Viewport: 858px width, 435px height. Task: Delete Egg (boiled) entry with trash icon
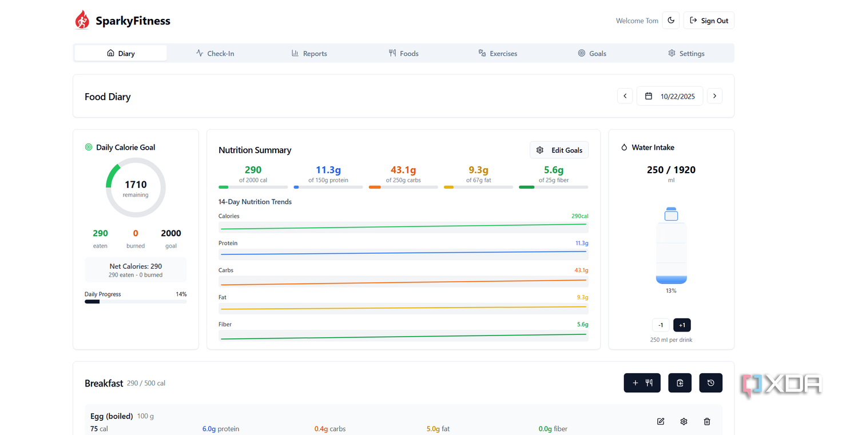click(707, 422)
